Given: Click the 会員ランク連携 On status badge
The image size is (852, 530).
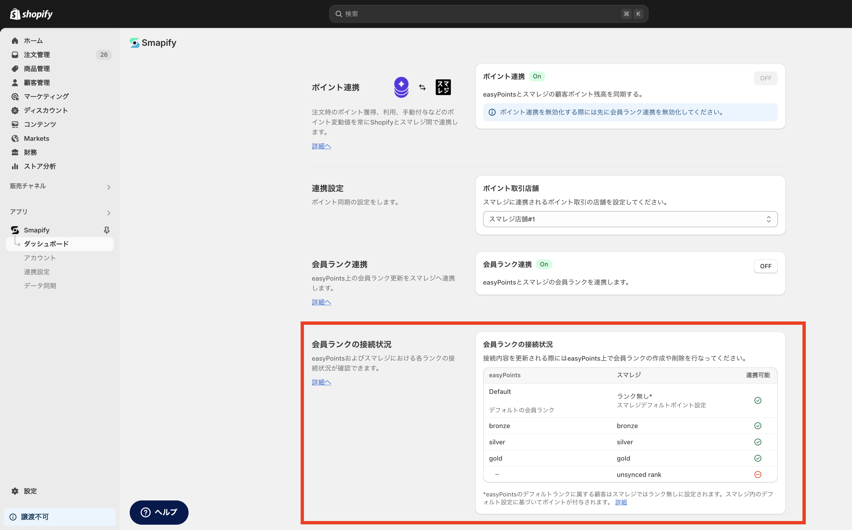Looking at the screenshot, I should tap(544, 264).
